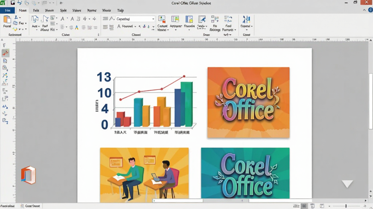Viewport: 373px width, 209px height.
Task: Click the status bar icon left of the grid view
Action: (296, 206)
